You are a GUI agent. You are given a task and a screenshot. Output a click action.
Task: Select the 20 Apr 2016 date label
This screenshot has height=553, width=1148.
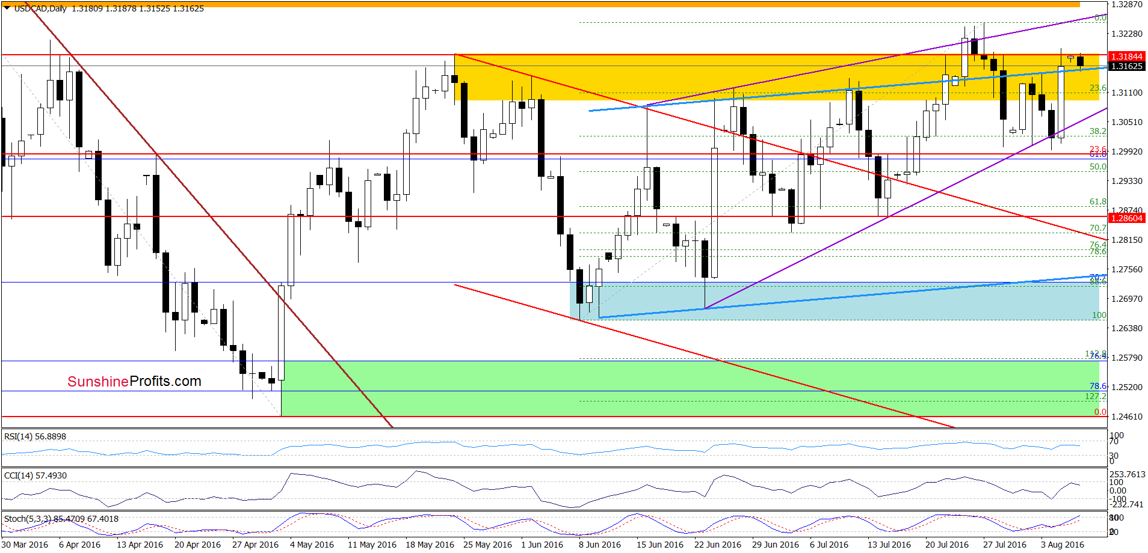(x=197, y=545)
